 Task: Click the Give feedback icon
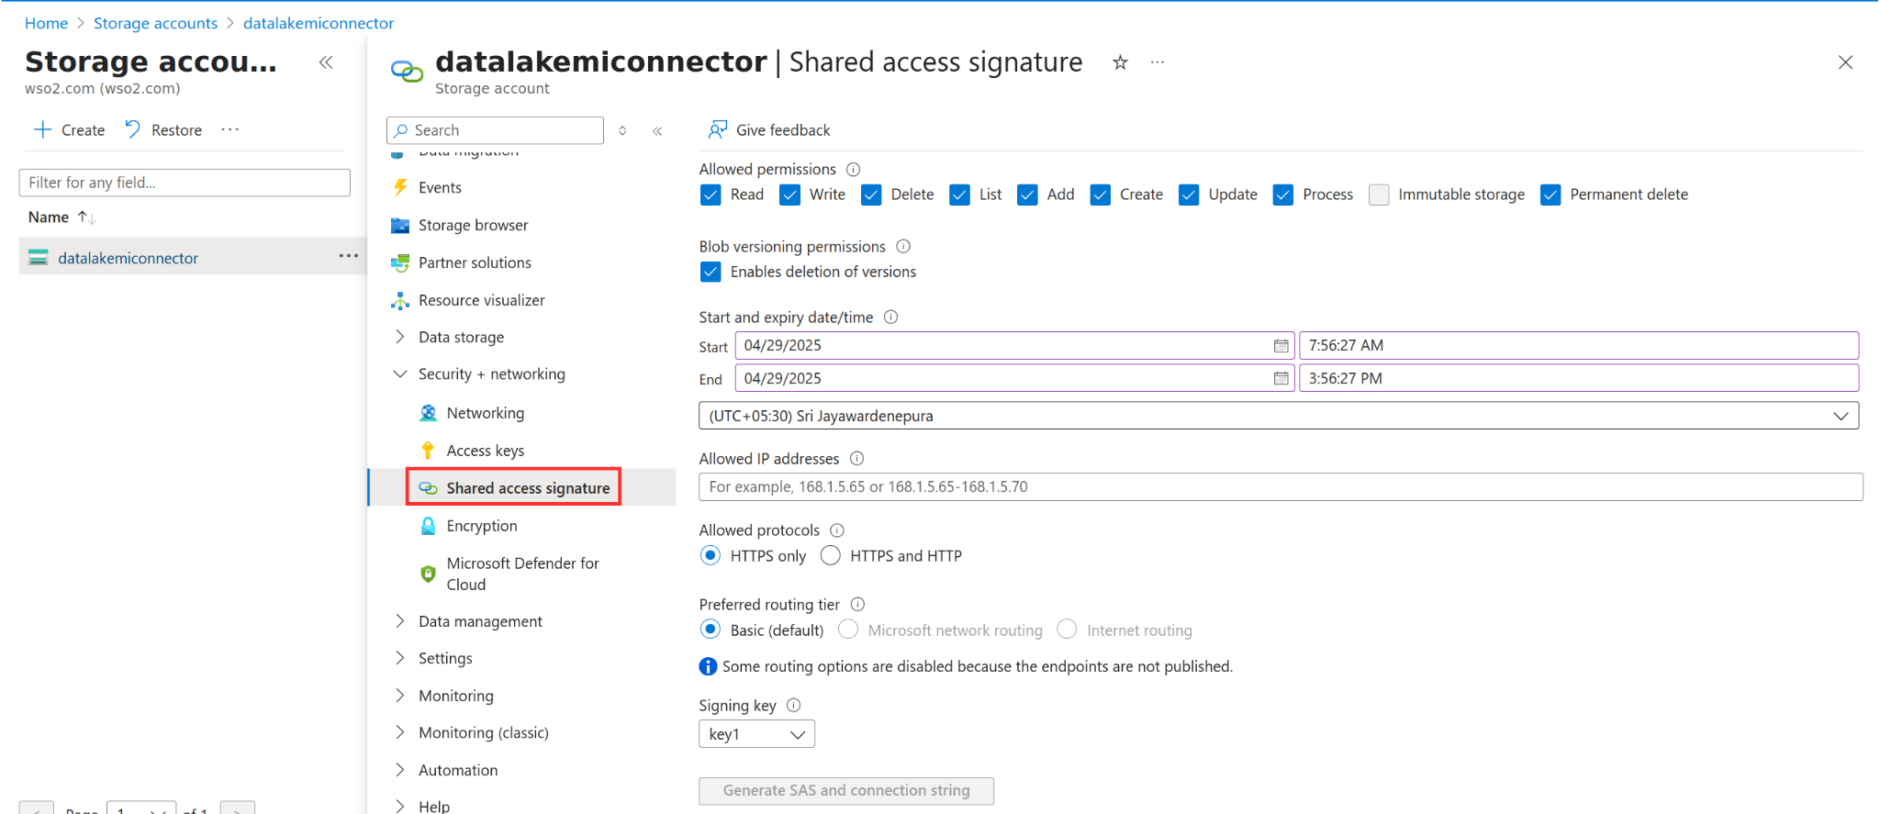(718, 129)
